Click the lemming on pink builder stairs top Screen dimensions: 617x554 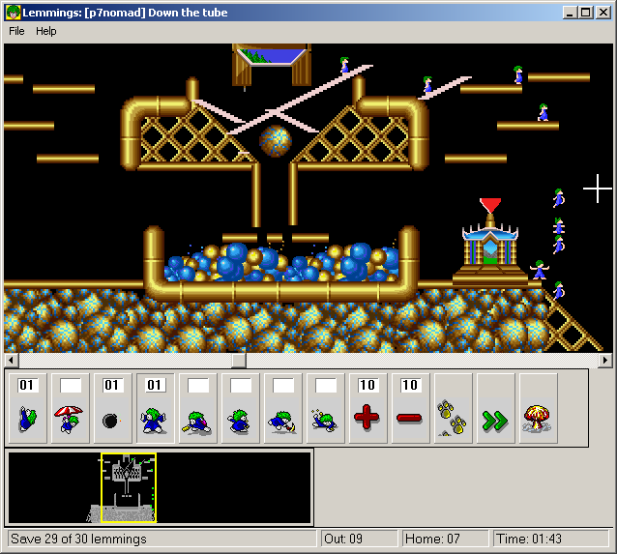tap(344, 65)
